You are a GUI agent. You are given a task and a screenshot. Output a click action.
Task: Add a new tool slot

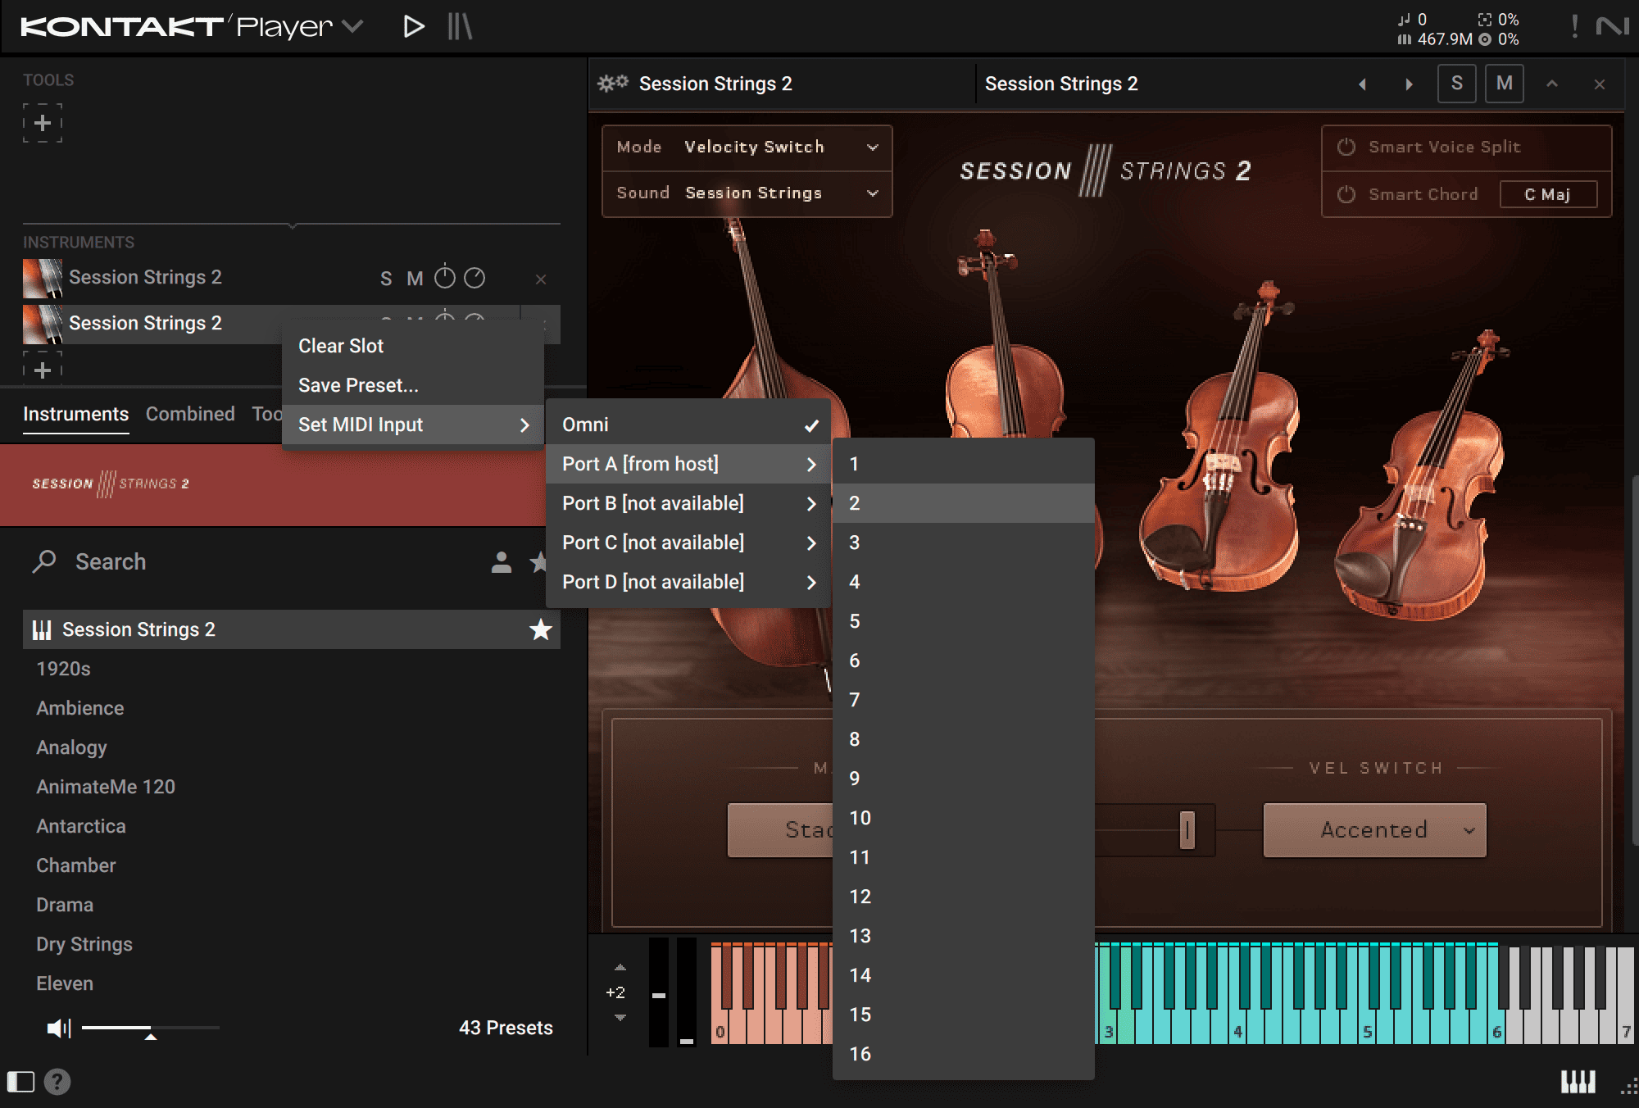[43, 123]
